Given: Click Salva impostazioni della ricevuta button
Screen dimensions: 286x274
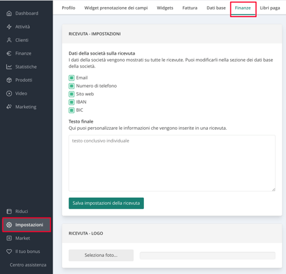Looking at the screenshot, I should [x=106, y=203].
